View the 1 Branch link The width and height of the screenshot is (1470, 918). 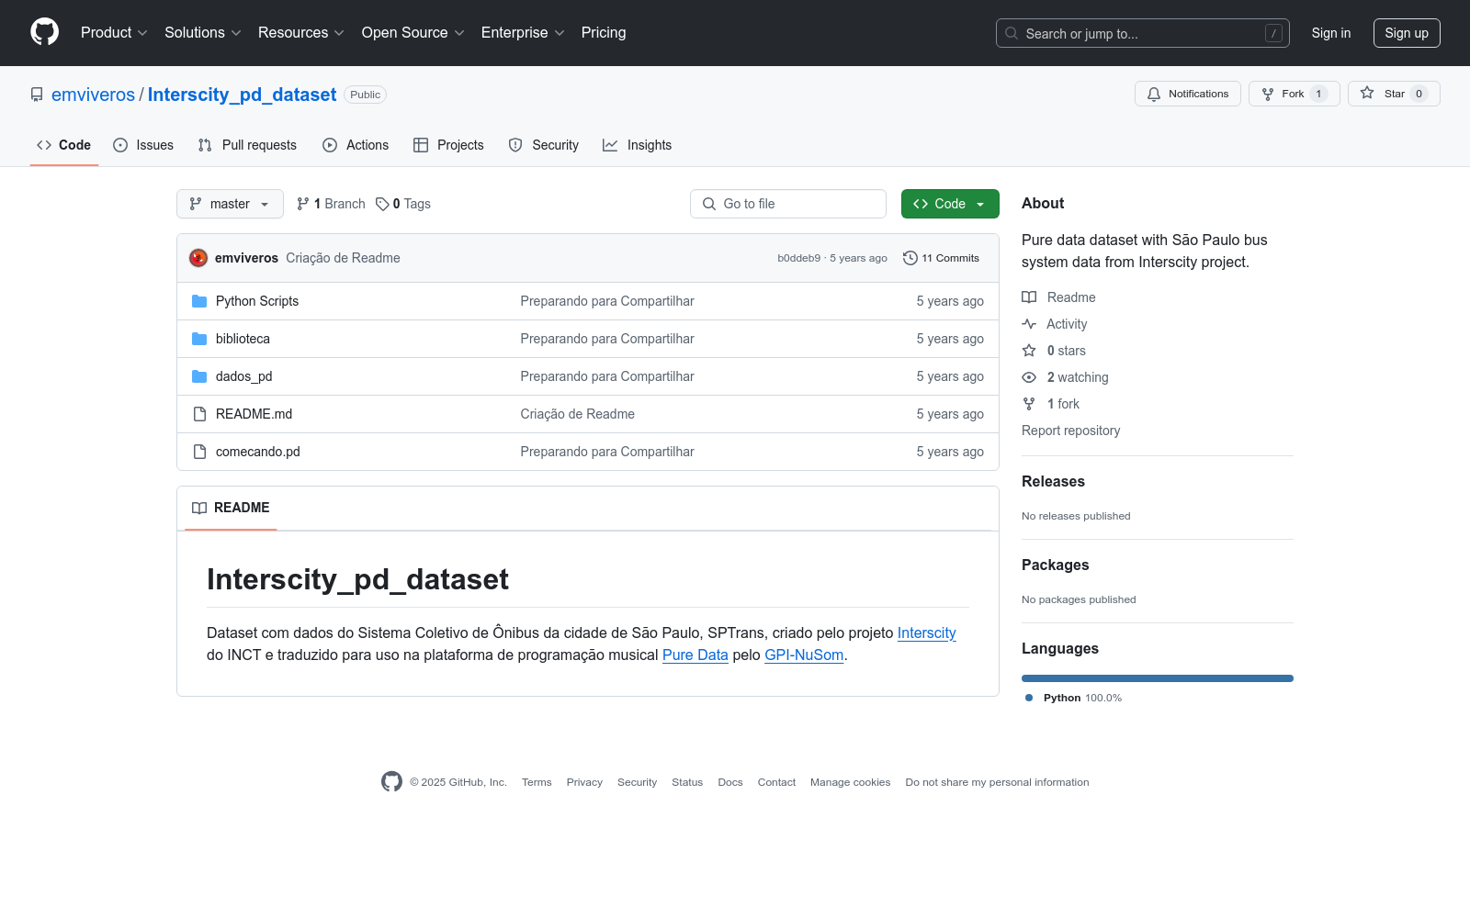[x=331, y=204]
